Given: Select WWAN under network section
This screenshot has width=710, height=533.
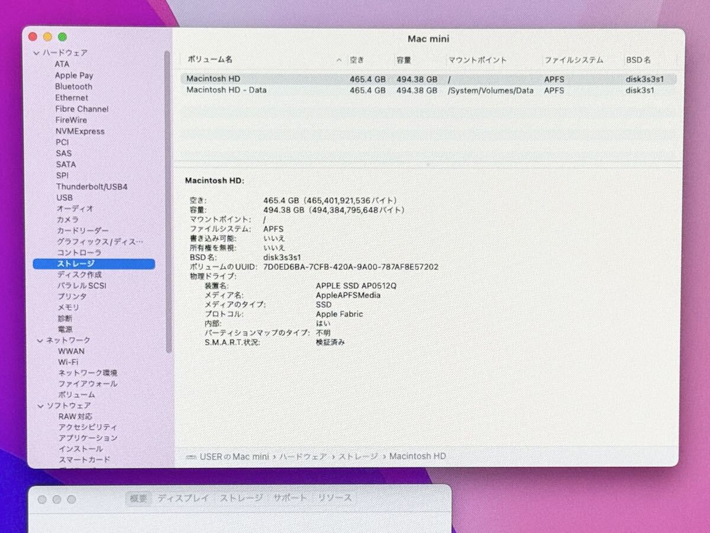Looking at the screenshot, I should (x=71, y=351).
